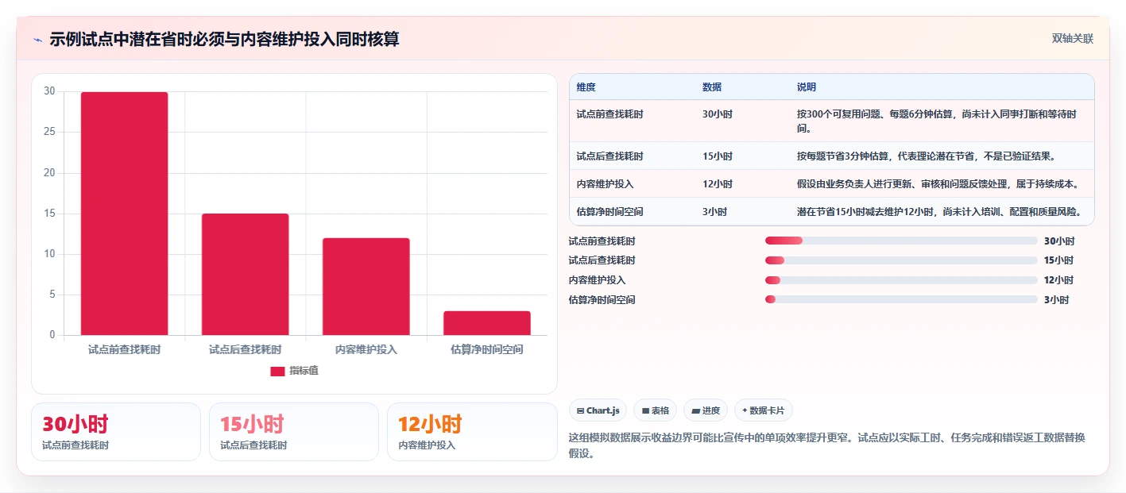This screenshot has height=493, width=1126.
Task: Click the 维度 column header
Action: coord(586,87)
